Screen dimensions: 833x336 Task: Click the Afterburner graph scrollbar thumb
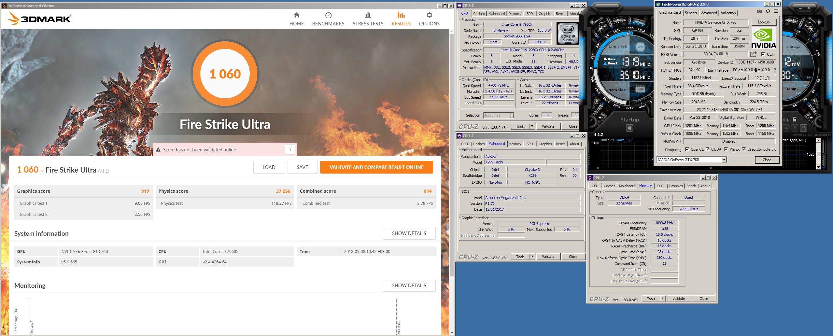819,153
